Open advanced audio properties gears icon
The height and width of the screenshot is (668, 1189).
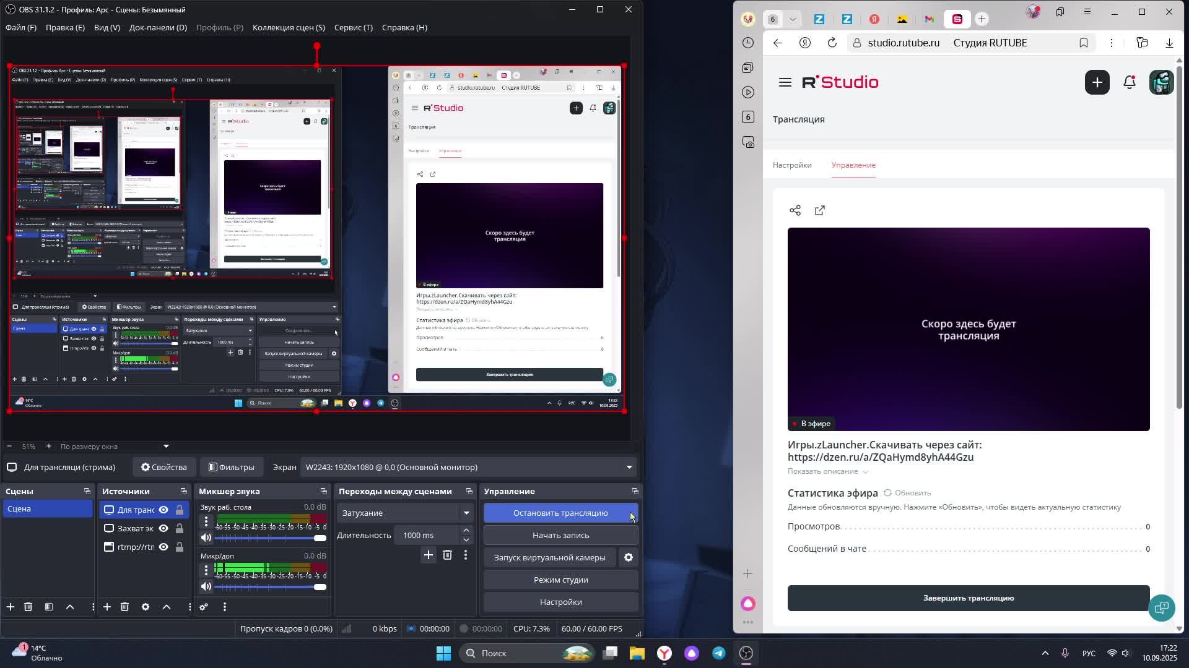[x=204, y=607]
